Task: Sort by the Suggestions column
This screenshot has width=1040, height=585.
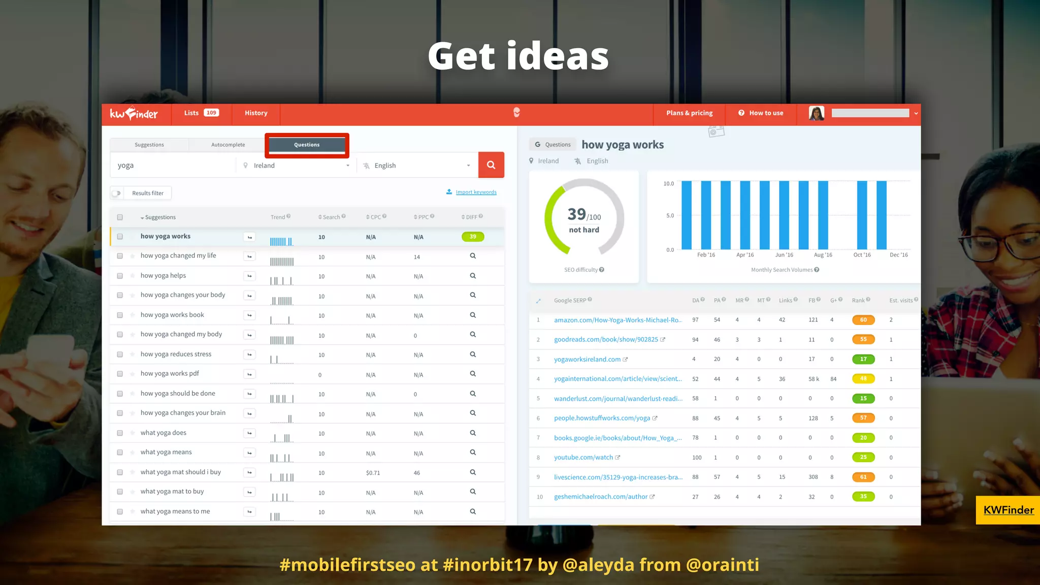Action: 158,217
